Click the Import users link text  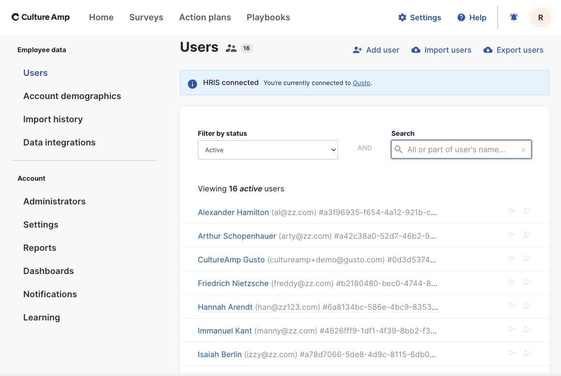coord(447,50)
